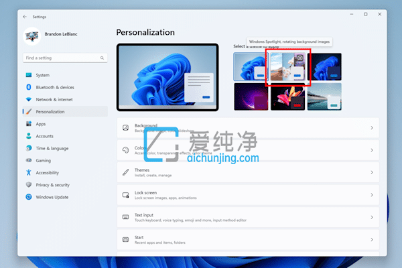Viewport: 402px width, 268px height.
Task: Go to Gaming settings
Action: [65, 160]
